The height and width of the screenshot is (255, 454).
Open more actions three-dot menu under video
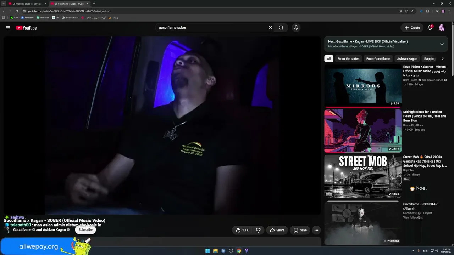click(316, 230)
